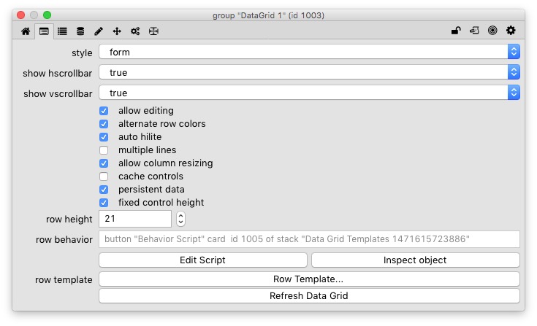Viewport: 537px width, 326px height.
Task: Open the four-arrow position tab icon
Action: pyautogui.click(x=117, y=31)
